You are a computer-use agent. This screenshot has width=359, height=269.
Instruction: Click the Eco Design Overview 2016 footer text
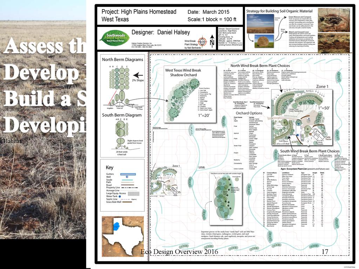(x=179, y=251)
